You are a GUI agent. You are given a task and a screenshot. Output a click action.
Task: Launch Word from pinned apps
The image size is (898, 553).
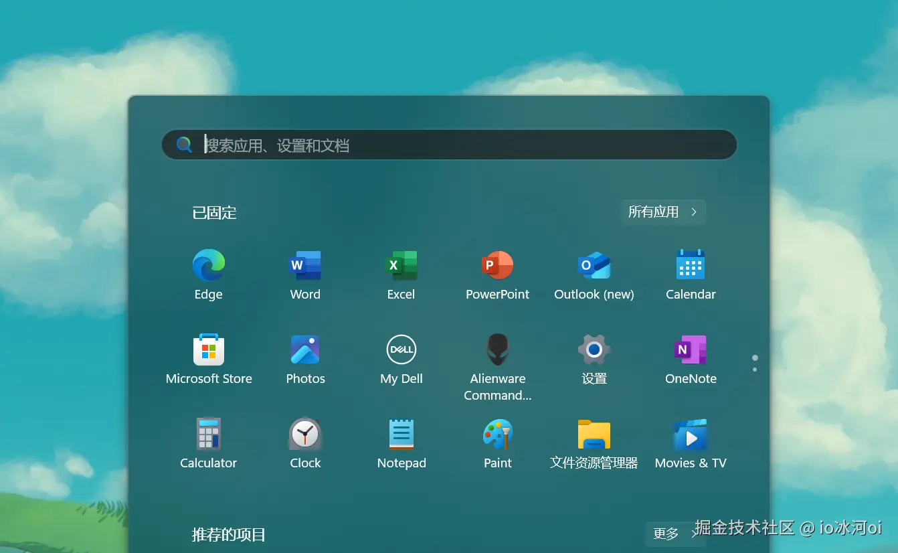tap(305, 265)
